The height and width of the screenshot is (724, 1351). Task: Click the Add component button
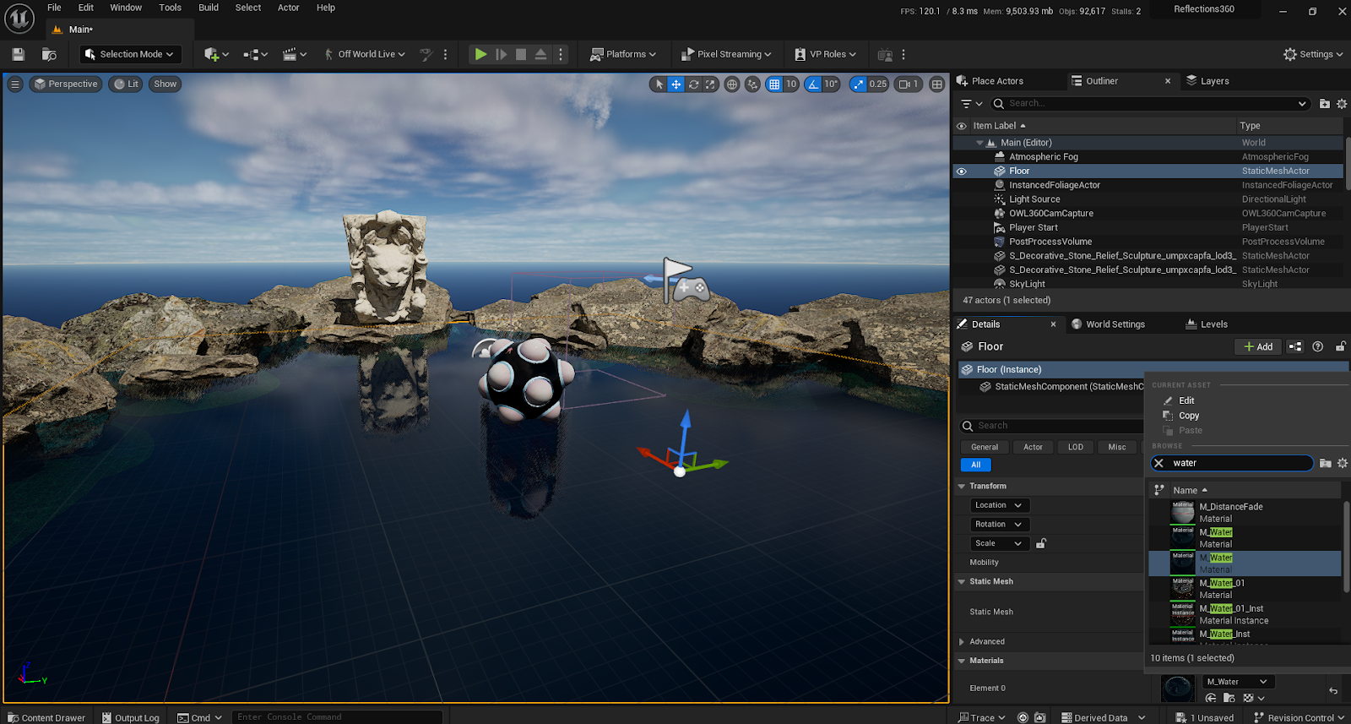coord(1257,346)
